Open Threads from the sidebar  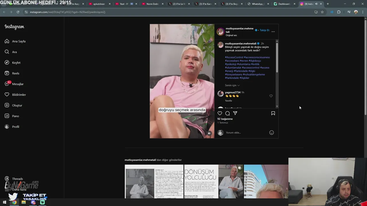(x=14, y=179)
